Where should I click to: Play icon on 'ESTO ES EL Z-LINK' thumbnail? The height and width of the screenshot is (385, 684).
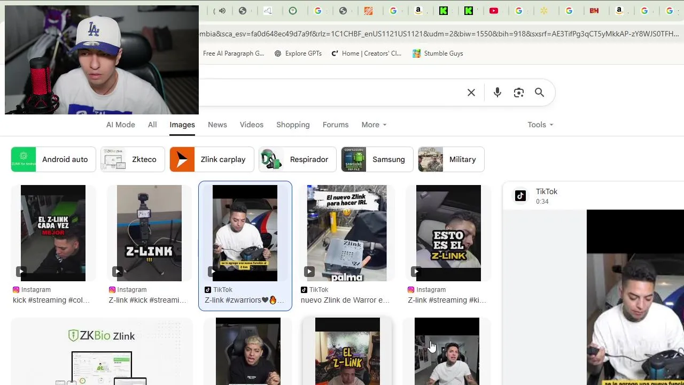coord(416,272)
